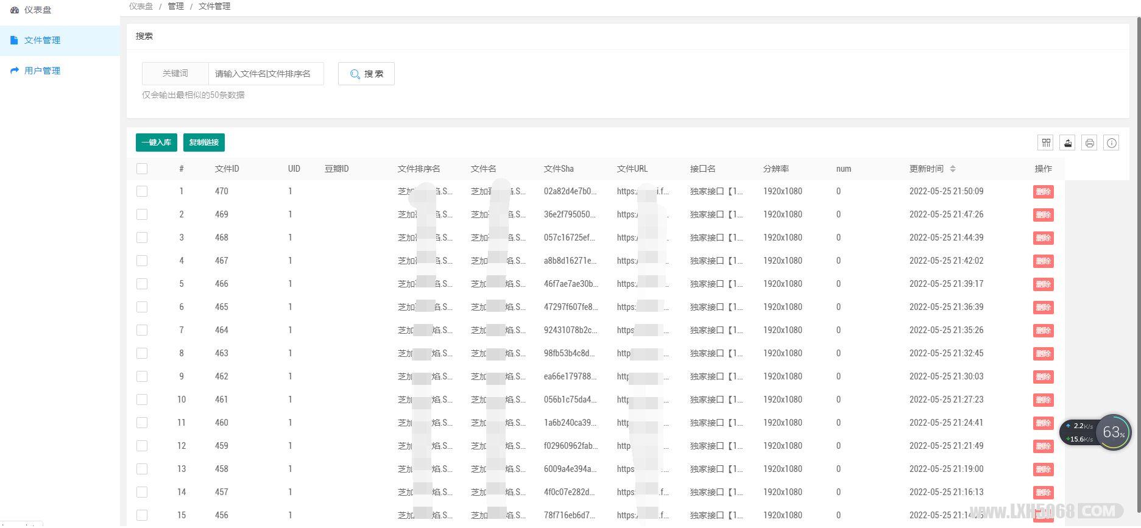
Task: Click the 分辨率 column header
Action: click(775, 169)
